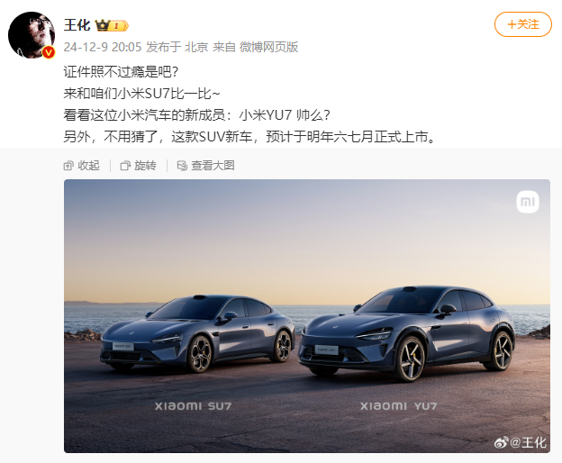Click the Xiaomi YU7 caption on photo
Screen dimensions: 562x463
pyautogui.click(x=399, y=406)
